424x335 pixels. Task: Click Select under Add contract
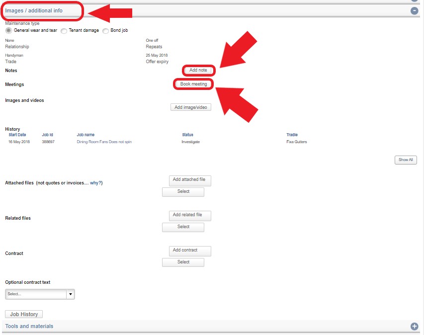(x=183, y=262)
